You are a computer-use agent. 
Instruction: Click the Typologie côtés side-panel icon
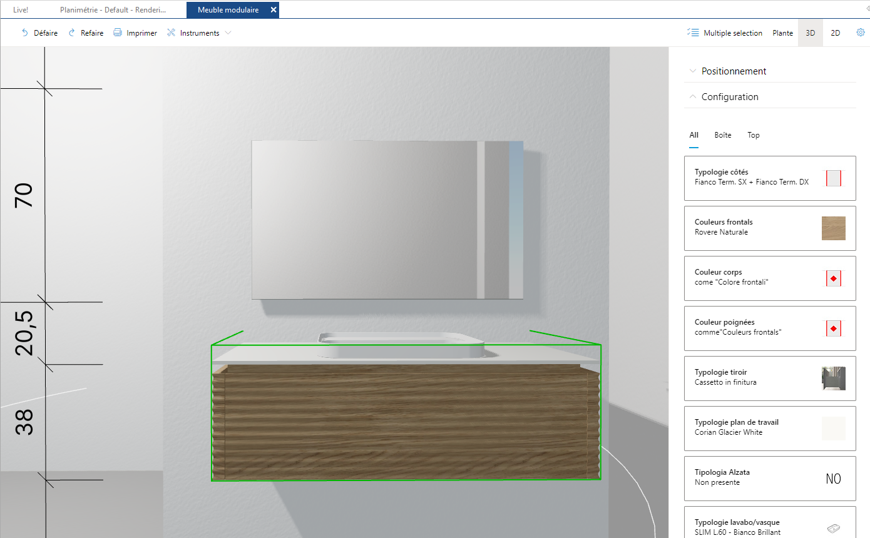point(833,178)
